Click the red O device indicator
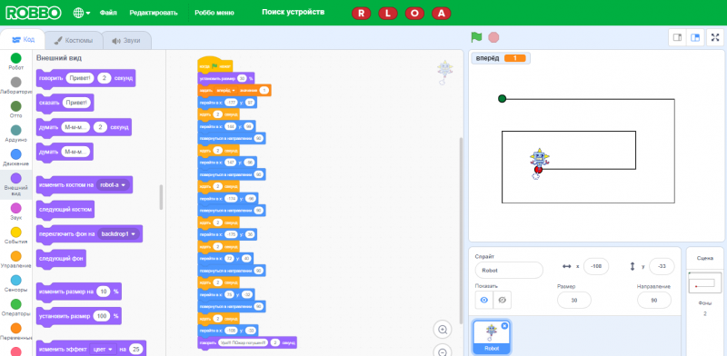Viewport: 727px width, 356px height. click(x=414, y=14)
